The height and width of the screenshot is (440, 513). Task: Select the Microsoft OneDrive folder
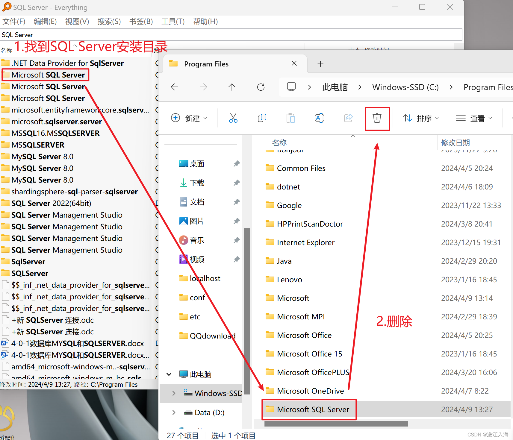pyautogui.click(x=310, y=391)
